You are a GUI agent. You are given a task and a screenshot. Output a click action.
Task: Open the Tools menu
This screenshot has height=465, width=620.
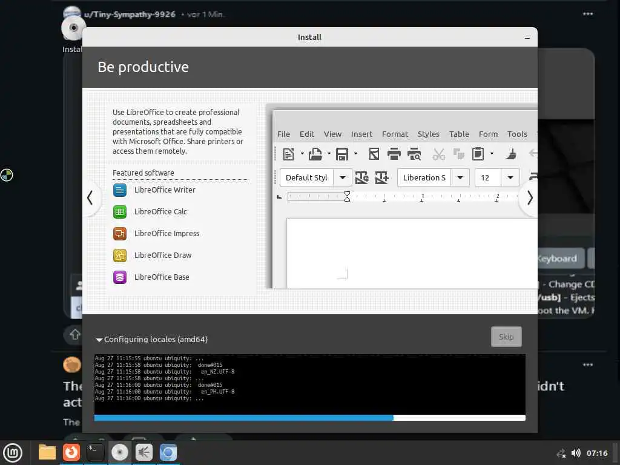(517, 134)
